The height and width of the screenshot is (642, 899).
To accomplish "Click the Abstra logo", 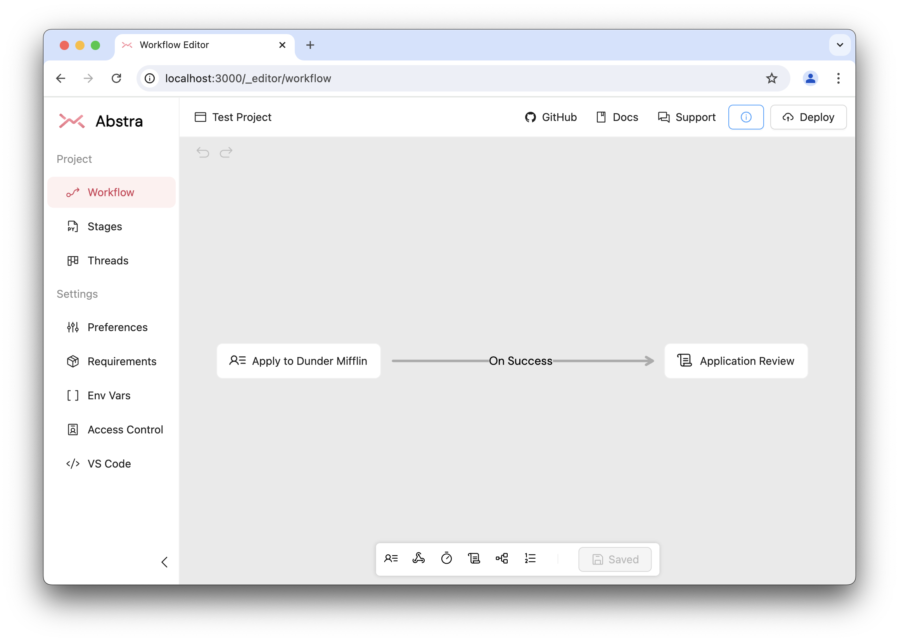I will pos(100,121).
